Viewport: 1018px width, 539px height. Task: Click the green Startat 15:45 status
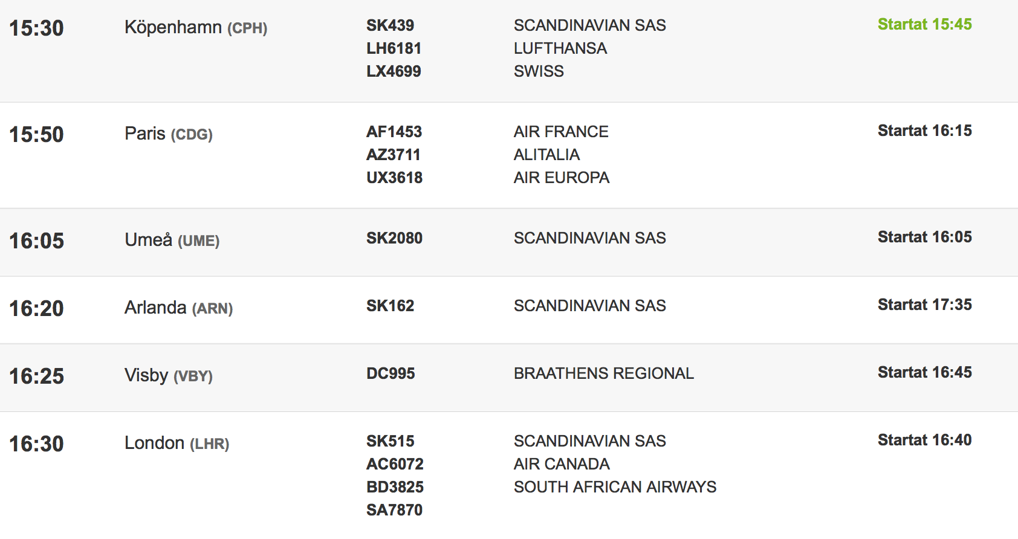(924, 25)
